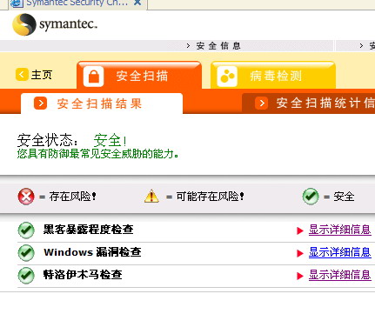Select the Windows 漏洞检查 row text
This screenshot has height=334, width=375.
(92, 252)
